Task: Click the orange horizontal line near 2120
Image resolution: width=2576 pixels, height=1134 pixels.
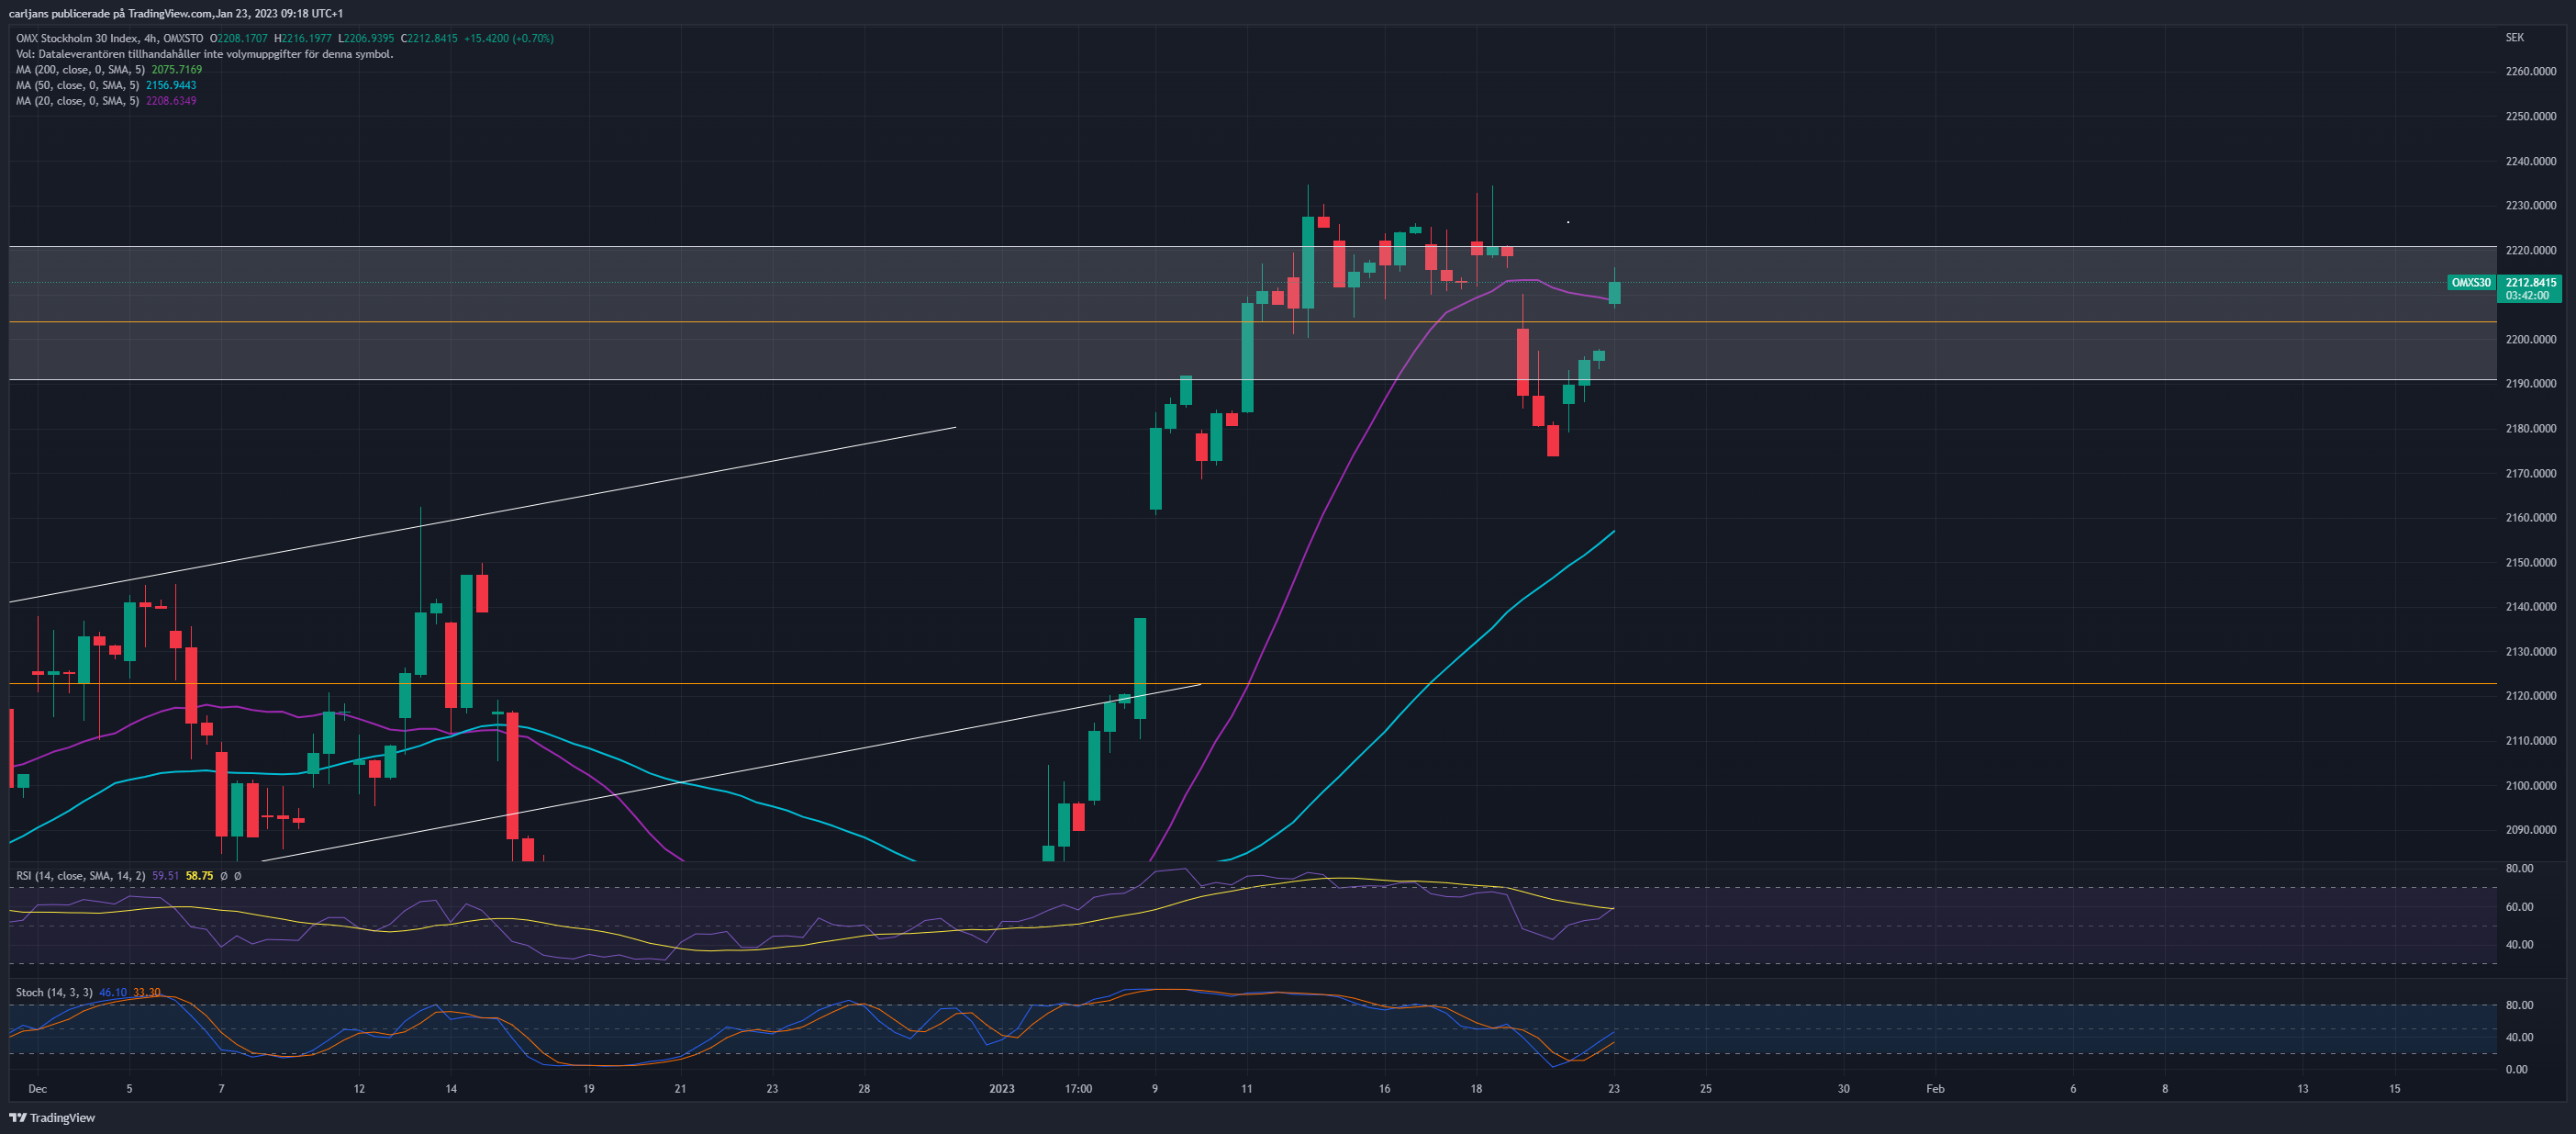Action: point(1250,683)
